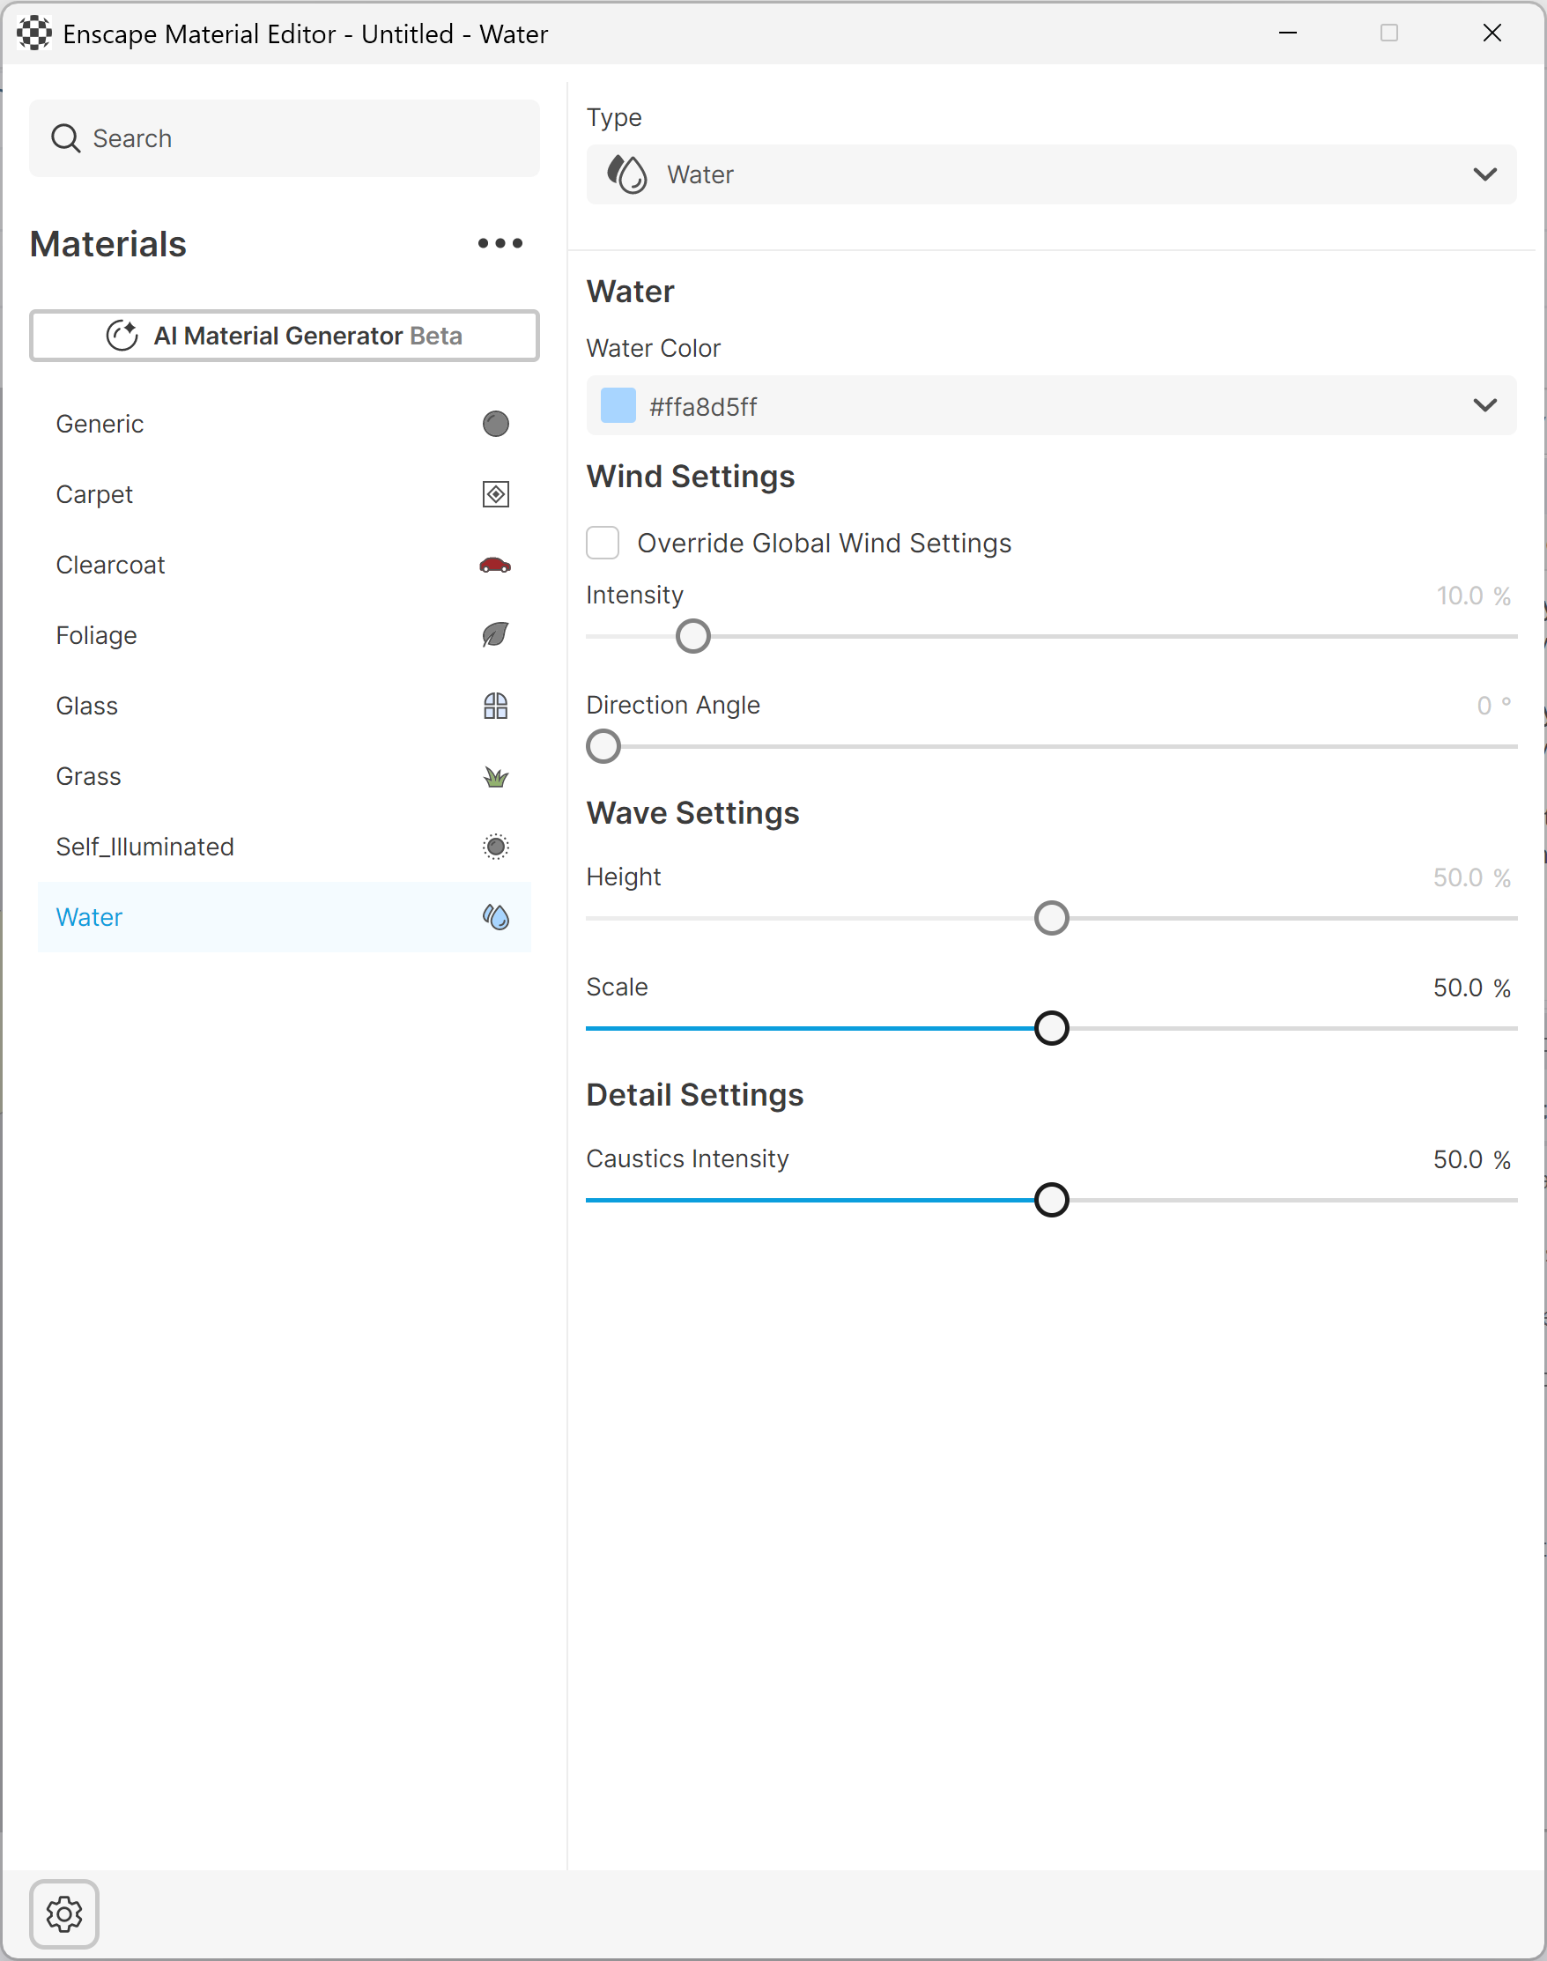Select the Grass material

click(x=284, y=776)
